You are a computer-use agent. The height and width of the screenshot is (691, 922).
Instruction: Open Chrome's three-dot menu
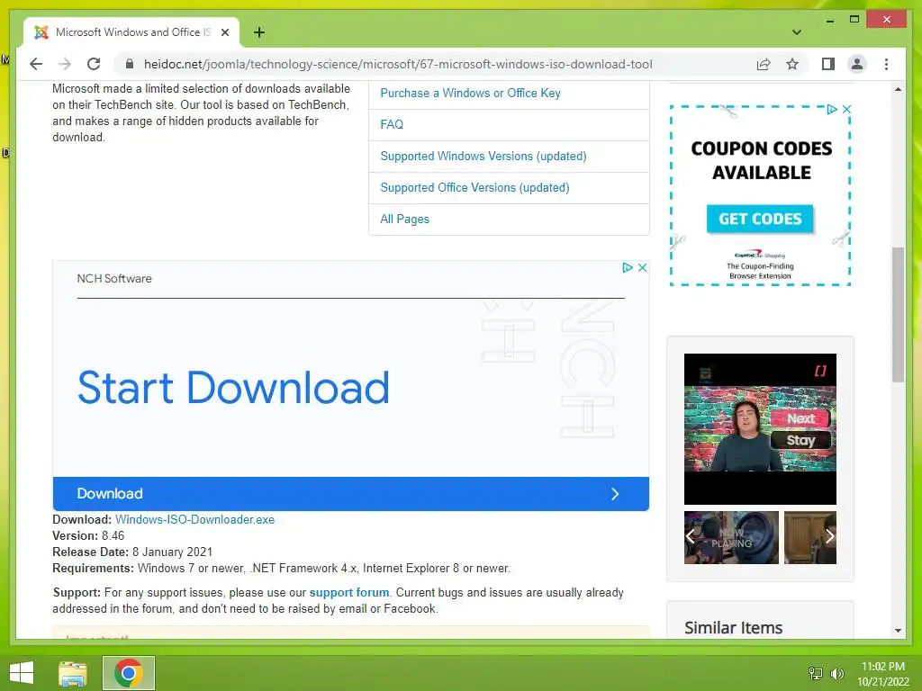886,64
